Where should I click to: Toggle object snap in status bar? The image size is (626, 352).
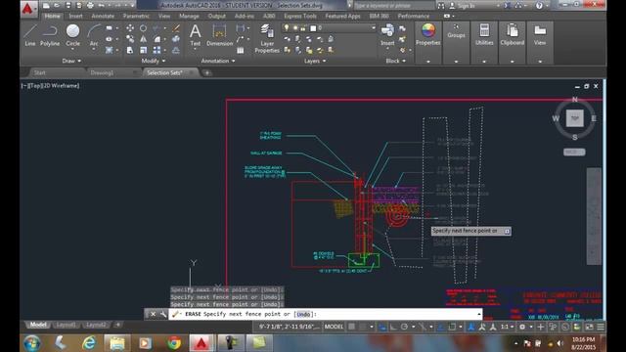452,327
